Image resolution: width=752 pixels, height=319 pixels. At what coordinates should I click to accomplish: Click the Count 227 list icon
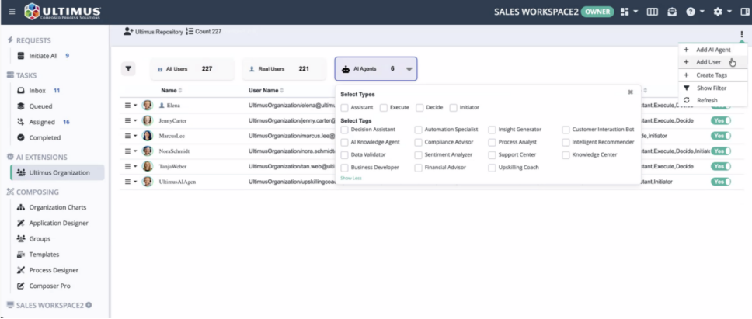point(190,31)
